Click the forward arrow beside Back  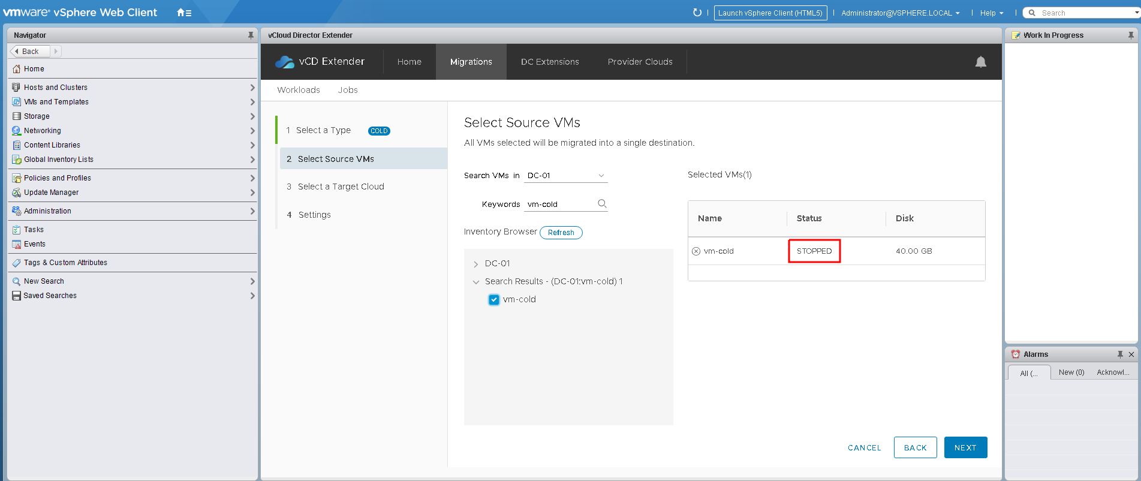coord(56,52)
